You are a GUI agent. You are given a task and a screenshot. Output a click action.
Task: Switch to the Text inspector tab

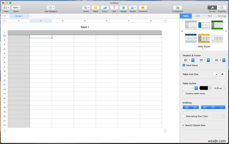click(x=210, y=16)
